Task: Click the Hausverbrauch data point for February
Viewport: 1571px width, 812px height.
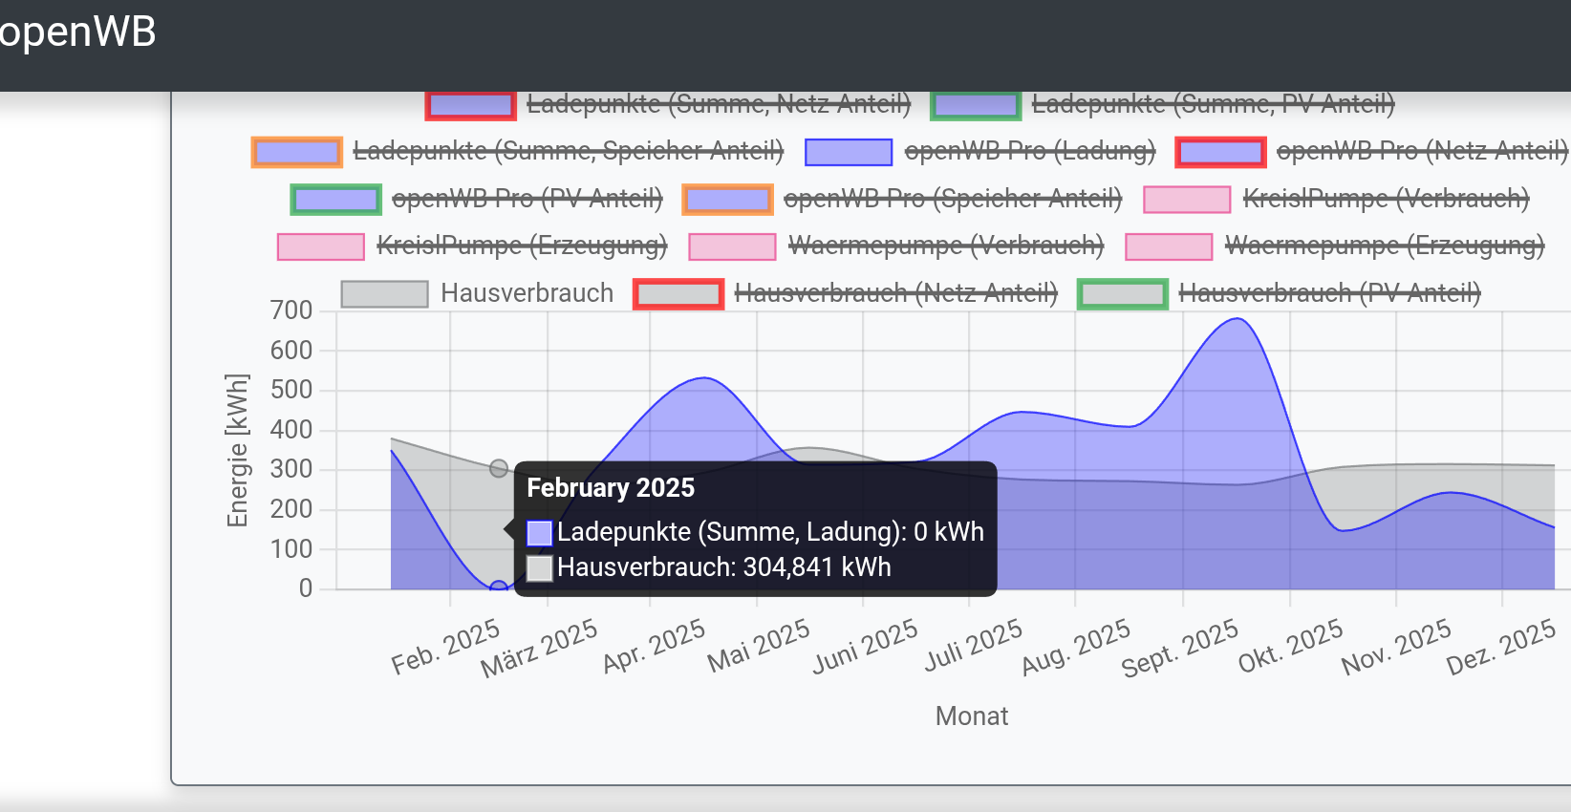Action: coord(499,468)
